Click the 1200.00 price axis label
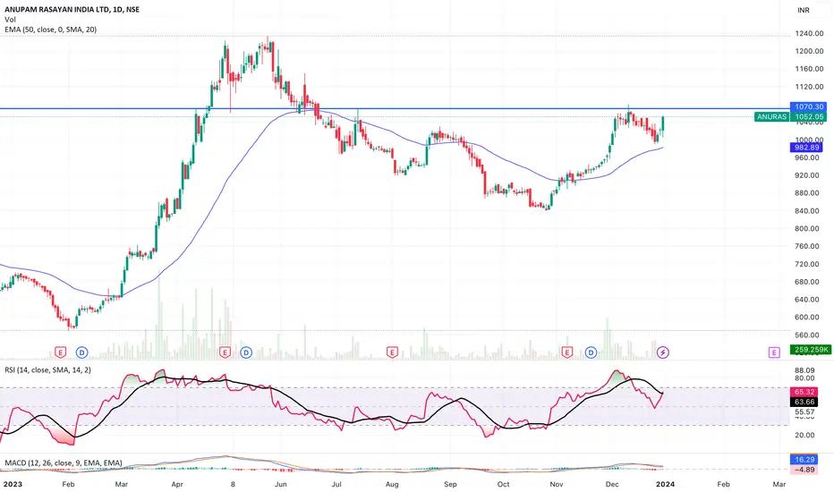This screenshot has width=834, height=492. (809, 51)
